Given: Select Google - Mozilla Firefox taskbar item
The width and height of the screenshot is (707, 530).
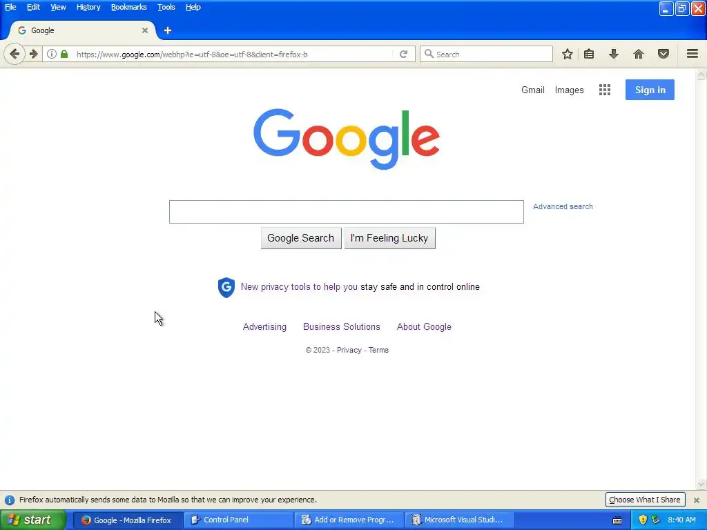Looking at the screenshot, I should click(128, 520).
